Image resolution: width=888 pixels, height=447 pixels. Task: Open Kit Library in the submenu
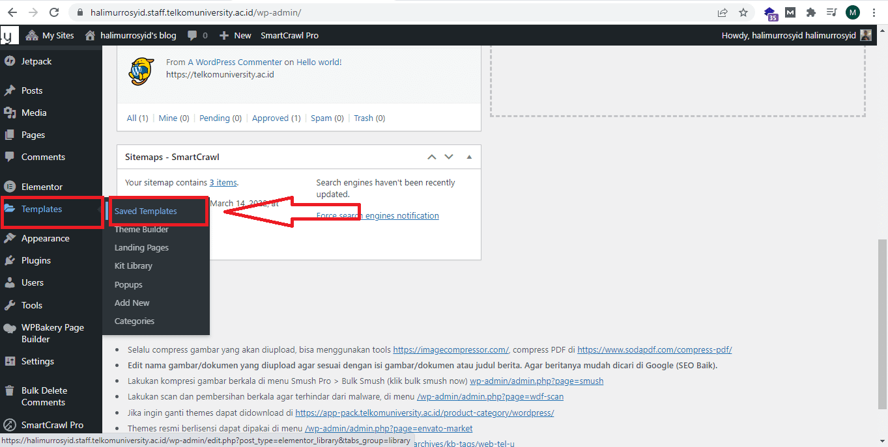point(133,265)
